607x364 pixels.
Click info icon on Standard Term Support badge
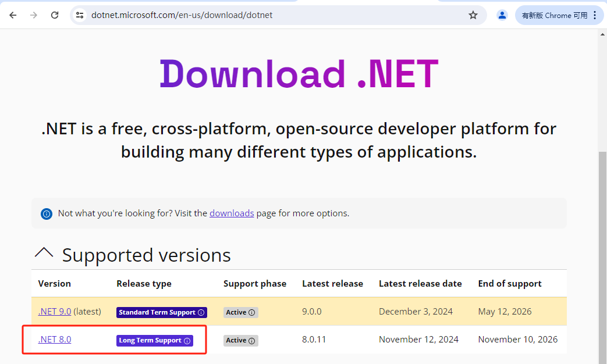click(x=201, y=313)
